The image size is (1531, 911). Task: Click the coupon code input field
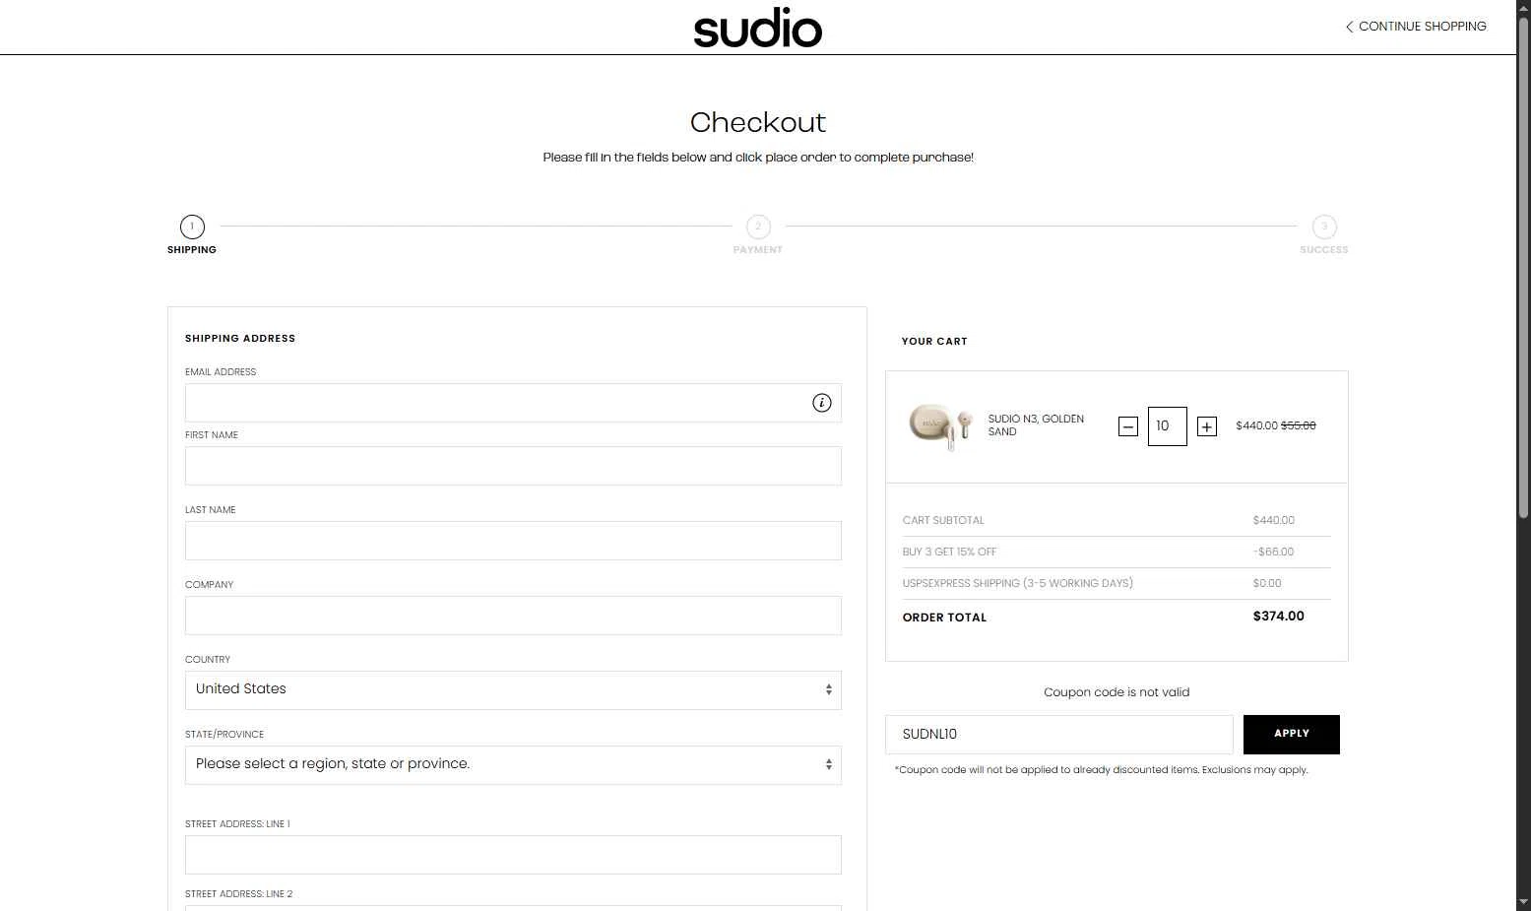tap(1058, 735)
